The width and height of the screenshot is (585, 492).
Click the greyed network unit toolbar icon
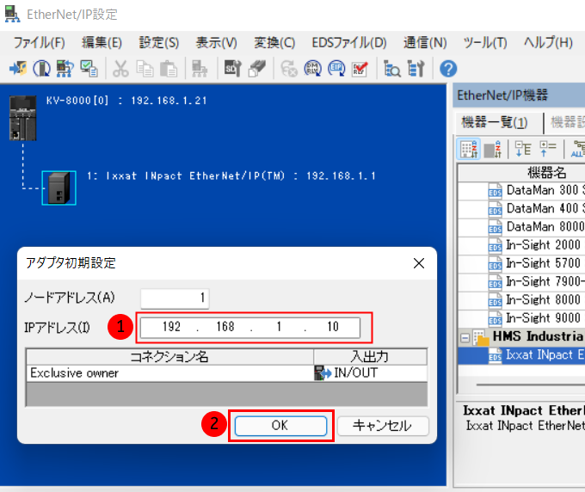(x=200, y=69)
